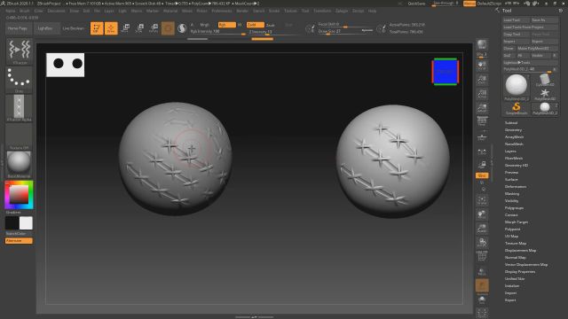Click the Gizmo 3D icon

[168, 28]
